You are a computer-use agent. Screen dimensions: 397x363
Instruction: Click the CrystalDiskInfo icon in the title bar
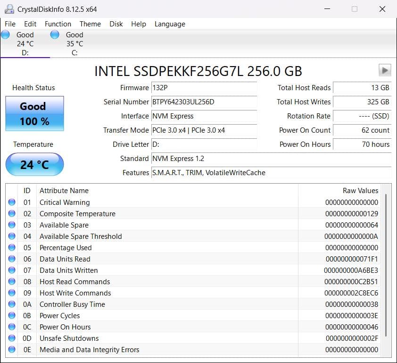8,8
